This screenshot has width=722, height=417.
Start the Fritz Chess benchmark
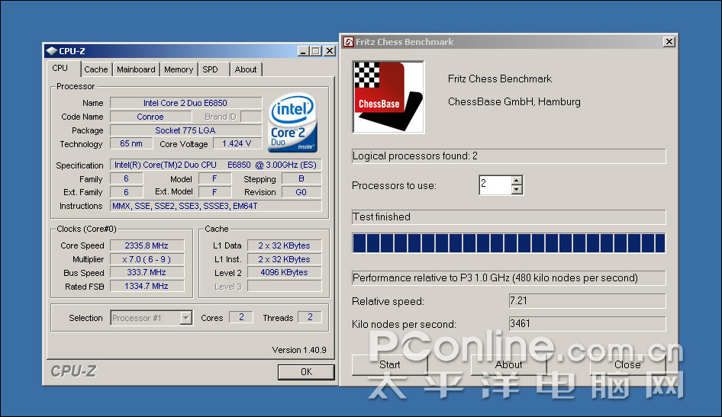point(389,364)
